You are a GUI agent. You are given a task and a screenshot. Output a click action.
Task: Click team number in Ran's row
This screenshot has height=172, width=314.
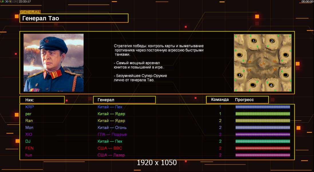(220, 121)
